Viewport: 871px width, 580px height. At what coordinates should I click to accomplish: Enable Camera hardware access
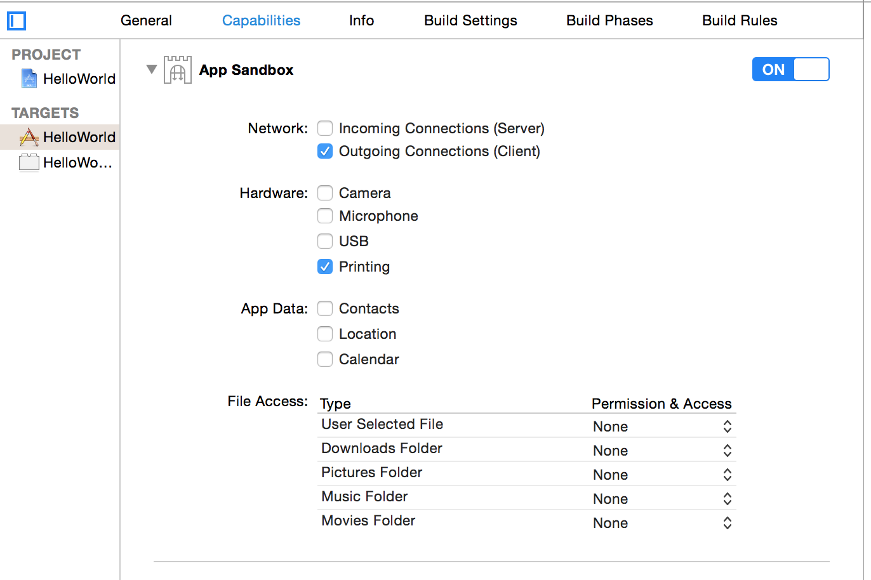pos(325,193)
